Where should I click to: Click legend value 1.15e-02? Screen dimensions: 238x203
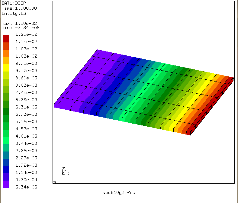tap(26, 42)
